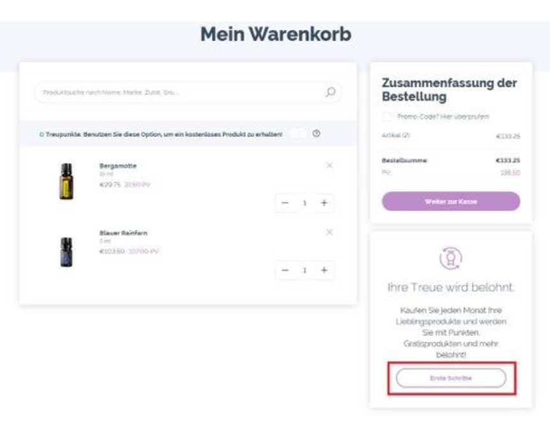Click the Erste Schritte button
Viewport: 550px width, 427px height.
tap(450, 378)
